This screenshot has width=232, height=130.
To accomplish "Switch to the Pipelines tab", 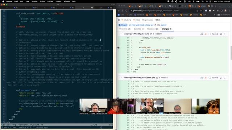I will coord(153,29).
